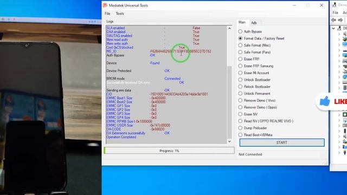The image size is (347, 195).
Task: Choose Safe Format (Misc)
Action: click(254, 45)
